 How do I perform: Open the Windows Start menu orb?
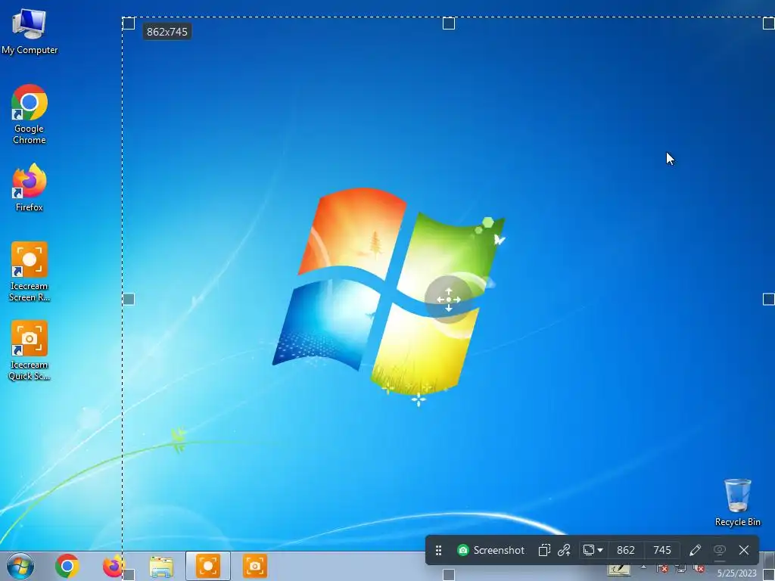(20, 566)
